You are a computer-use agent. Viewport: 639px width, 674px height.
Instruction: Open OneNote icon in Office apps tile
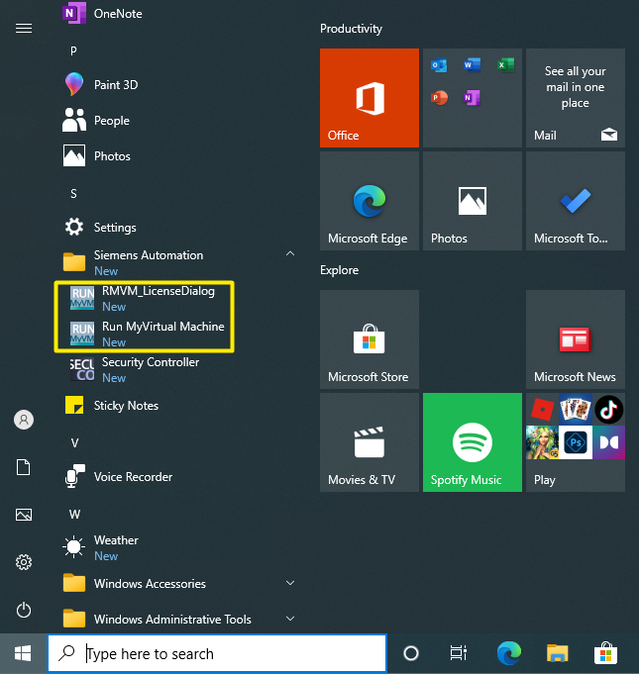[472, 98]
